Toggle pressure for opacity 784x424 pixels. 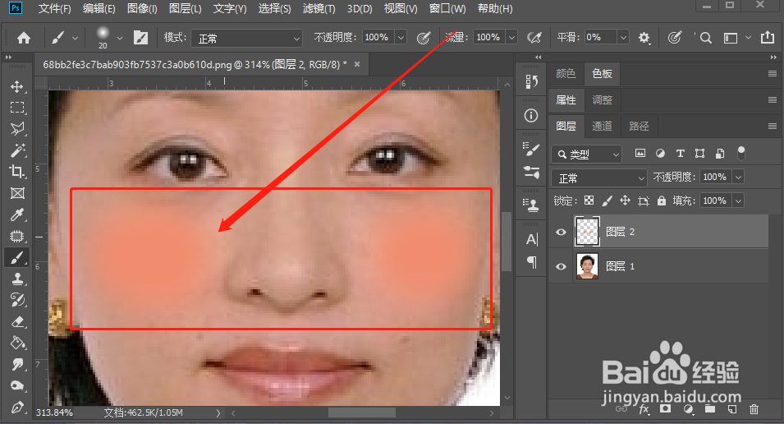click(424, 38)
